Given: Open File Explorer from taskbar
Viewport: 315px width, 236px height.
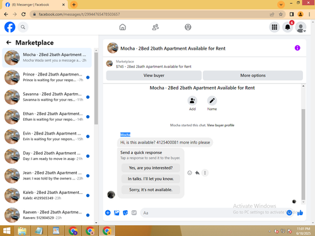Looking at the screenshot, I should [x=22, y=231].
